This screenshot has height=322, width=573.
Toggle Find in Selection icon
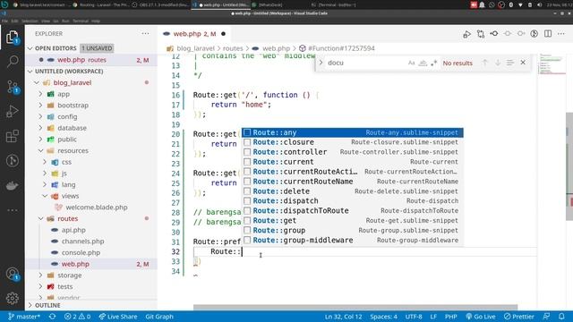tap(510, 63)
